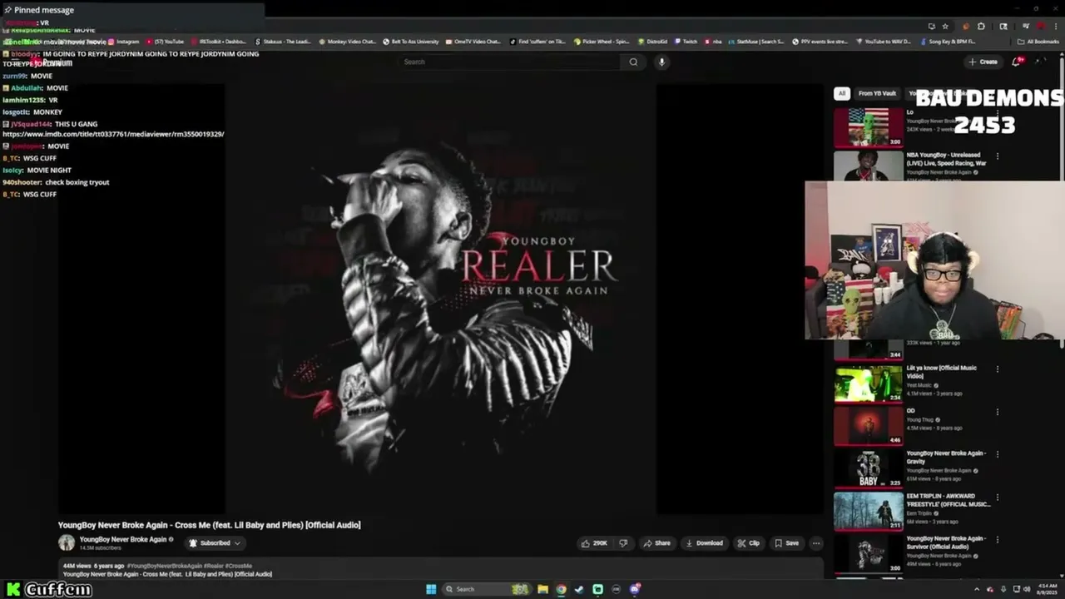Image resolution: width=1065 pixels, height=599 pixels.
Task: Open the Twitch bookmark
Action: click(686, 42)
